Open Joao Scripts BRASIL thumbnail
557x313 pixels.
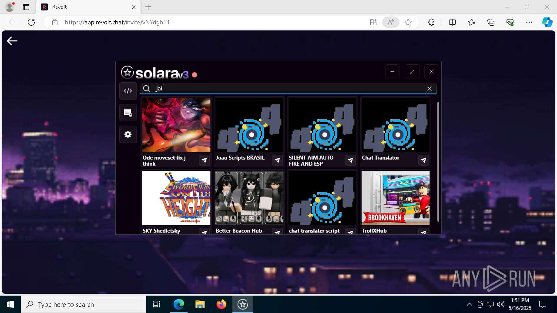(249, 125)
